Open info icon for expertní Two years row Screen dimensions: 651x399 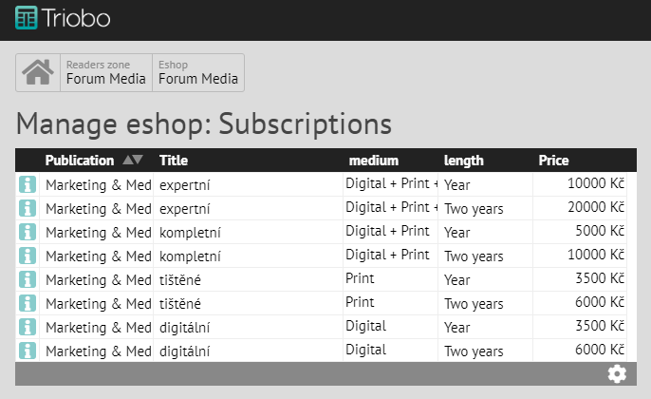27,208
